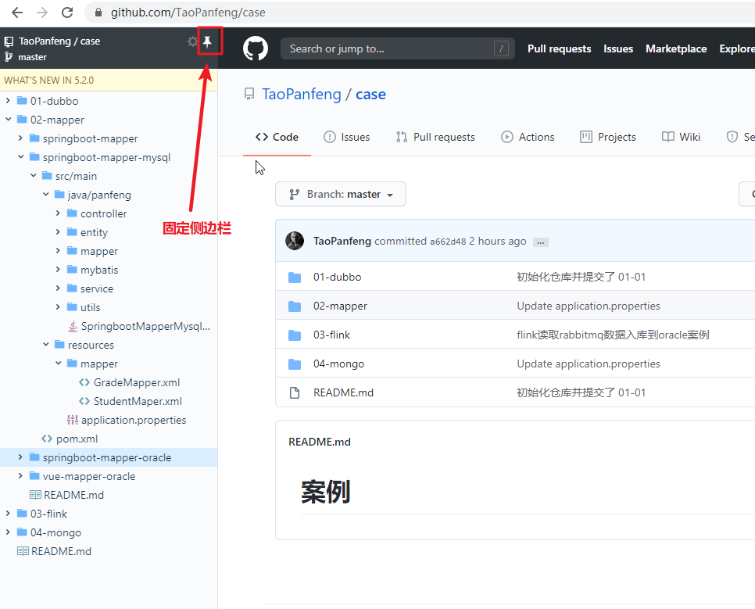Click the 04-mongo folder icon in file list

tap(295, 364)
